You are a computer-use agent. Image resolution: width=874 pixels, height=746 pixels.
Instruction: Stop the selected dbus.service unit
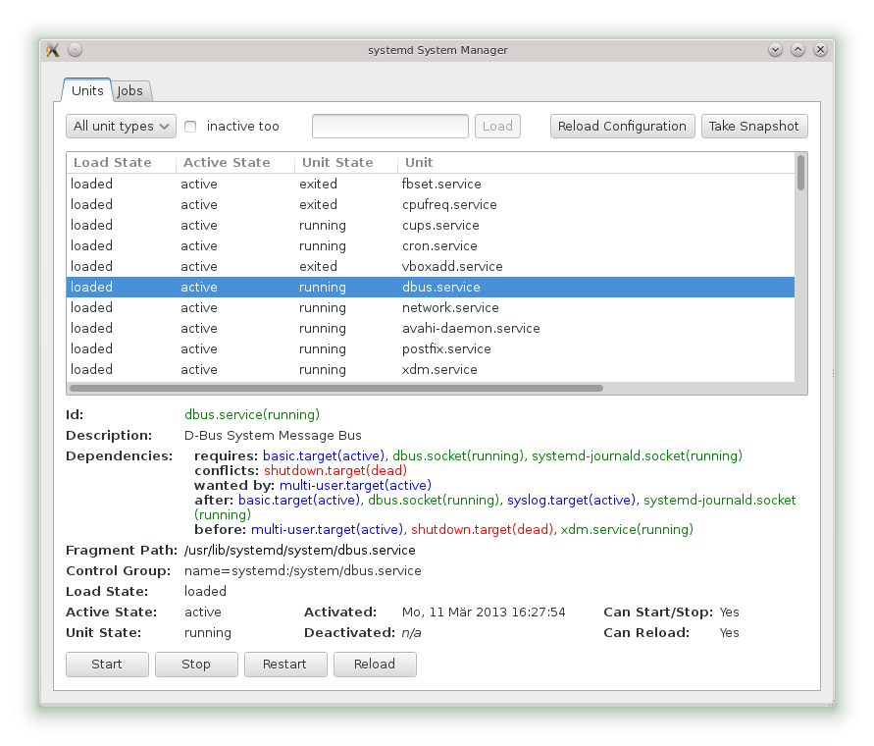tap(196, 665)
